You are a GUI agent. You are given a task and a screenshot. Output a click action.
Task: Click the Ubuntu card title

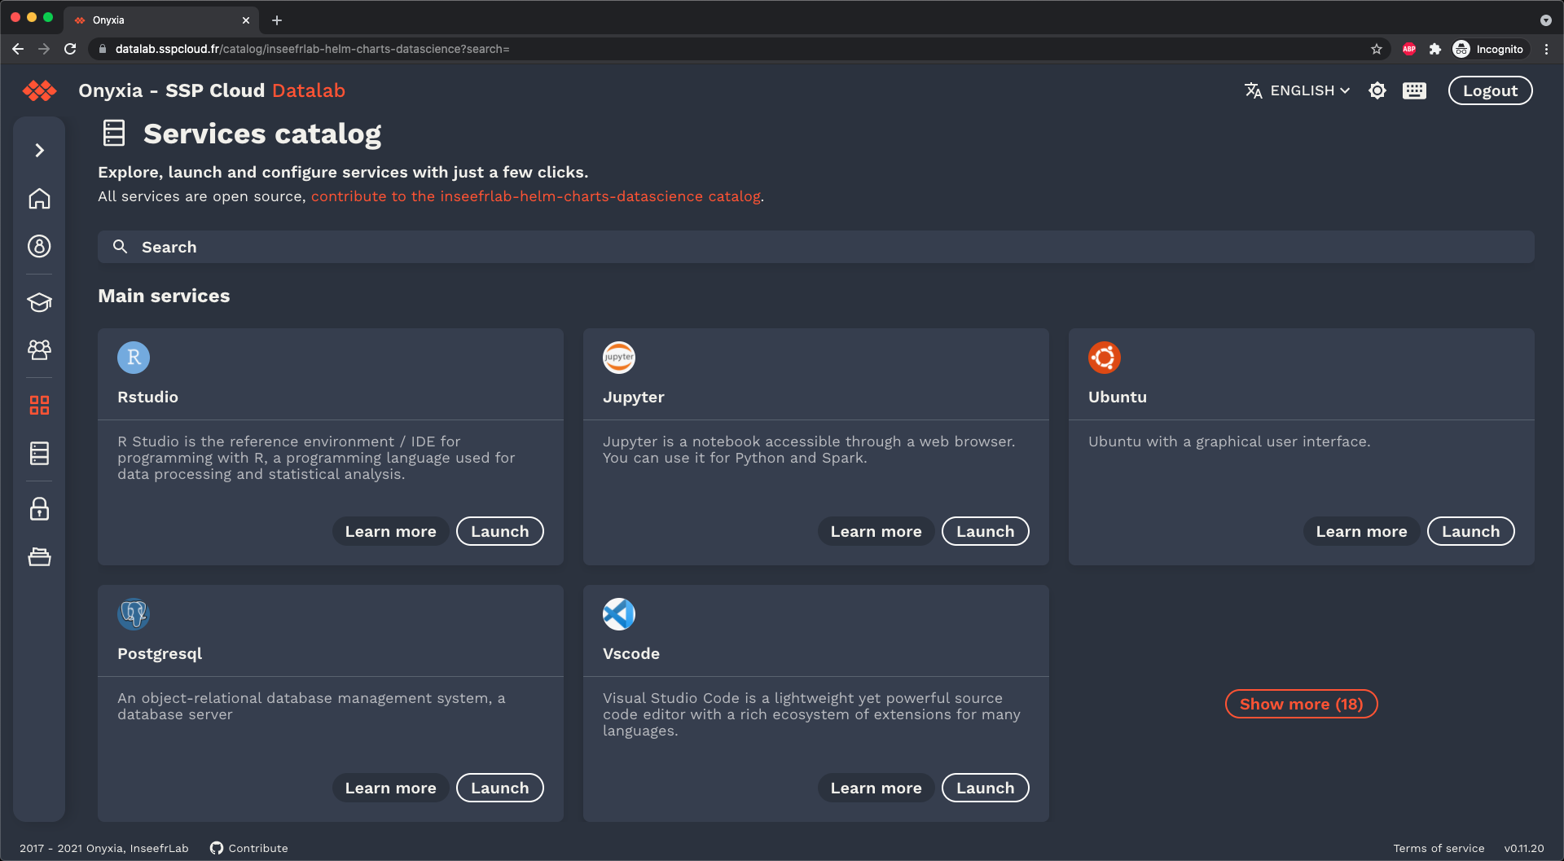pos(1117,397)
